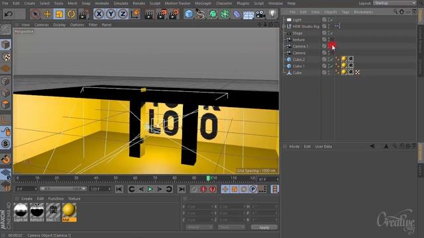This screenshot has height=238, width=424.
Task: Click the green Generators (NURBS) icon
Action: pos(213,14)
